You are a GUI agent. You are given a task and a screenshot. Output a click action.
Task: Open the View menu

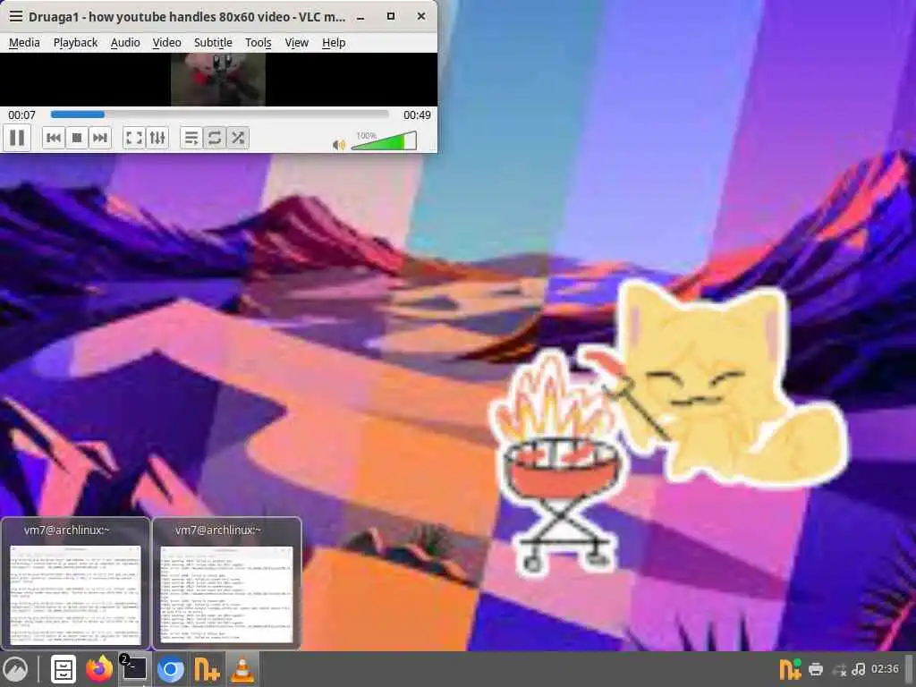296,43
